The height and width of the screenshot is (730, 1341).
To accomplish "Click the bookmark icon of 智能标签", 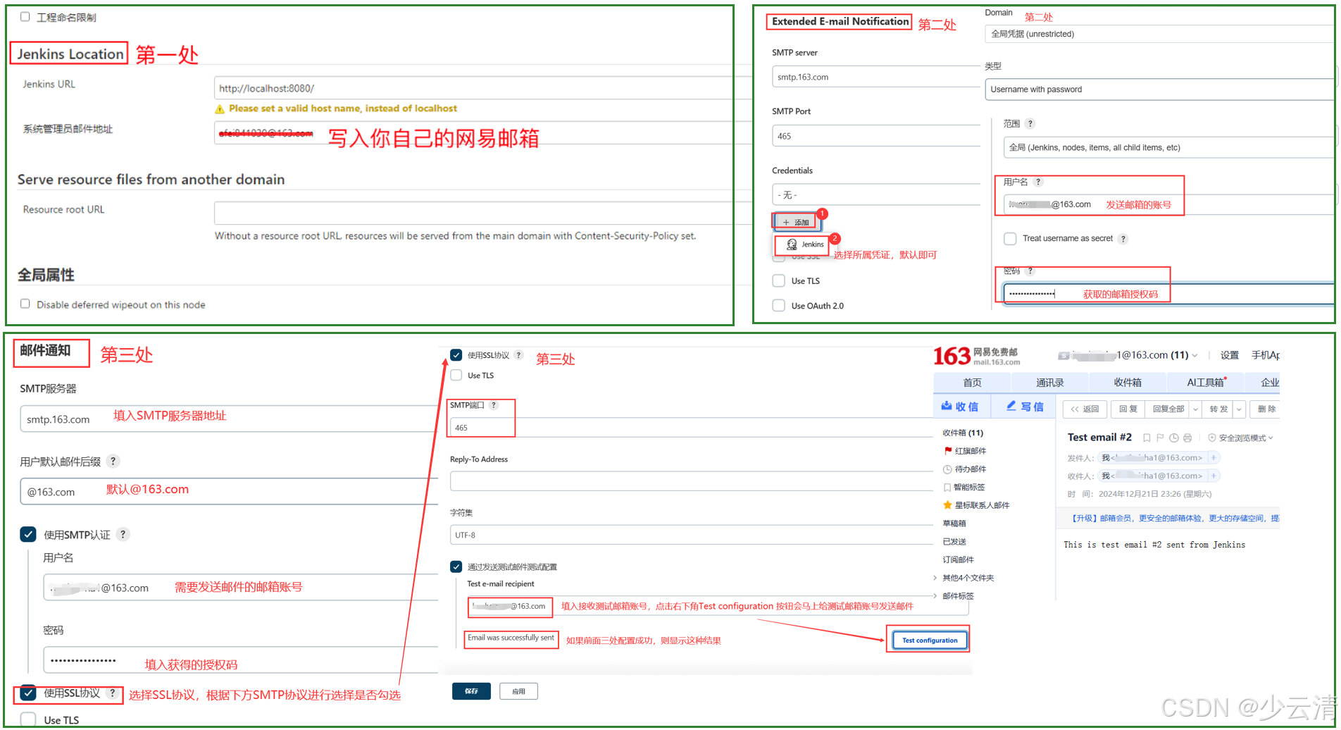I will click(x=948, y=488).
